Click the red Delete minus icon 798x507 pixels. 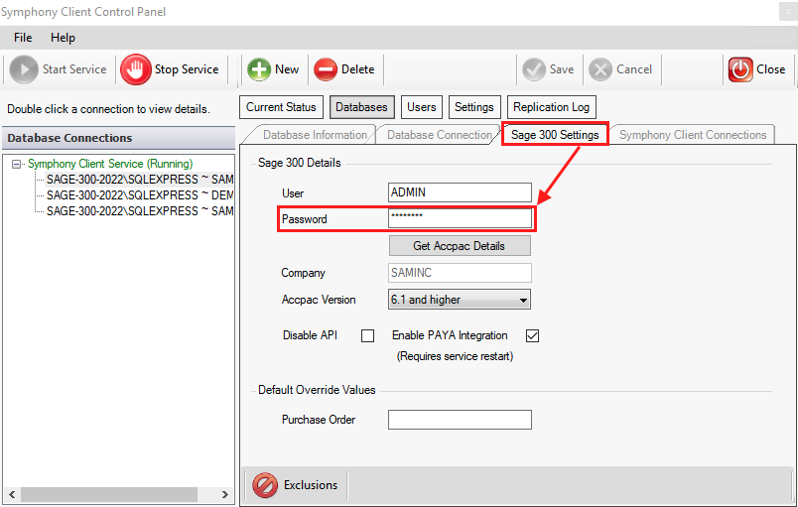(x=326, y=69)
